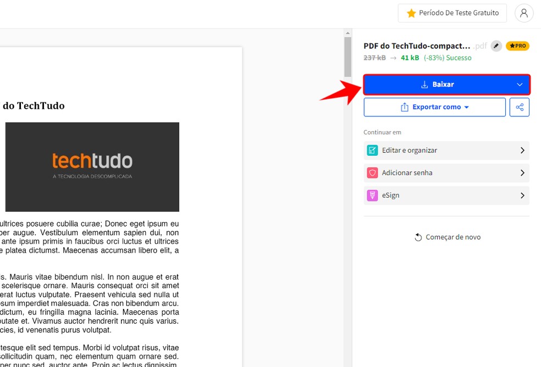The height and width of the screenshot is (367, 541).
Task: Rename file with pencil edit icon
Action: coord(496,46)
